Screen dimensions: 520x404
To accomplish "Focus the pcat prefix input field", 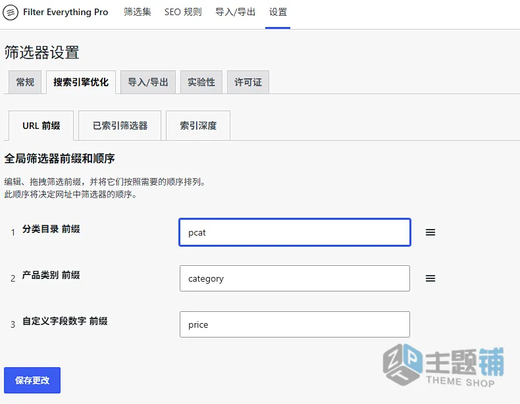I will (295, 232).
